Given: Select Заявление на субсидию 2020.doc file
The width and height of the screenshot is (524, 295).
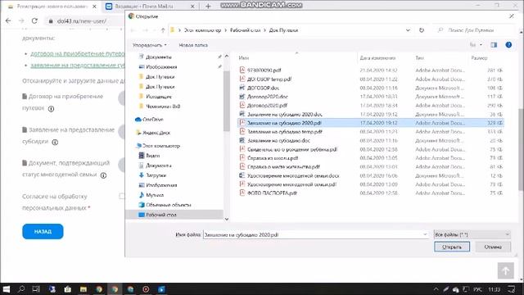Looking at the screenshot, I should tap(285, 114).
